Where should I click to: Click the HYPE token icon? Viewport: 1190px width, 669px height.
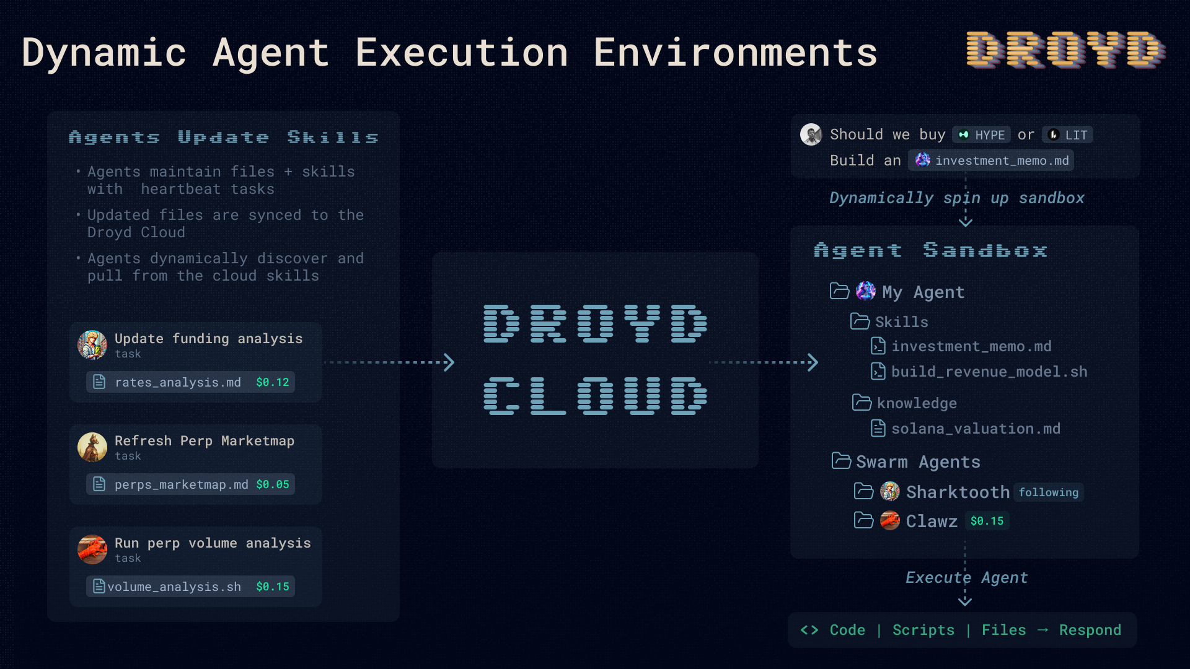pos(963,134)
